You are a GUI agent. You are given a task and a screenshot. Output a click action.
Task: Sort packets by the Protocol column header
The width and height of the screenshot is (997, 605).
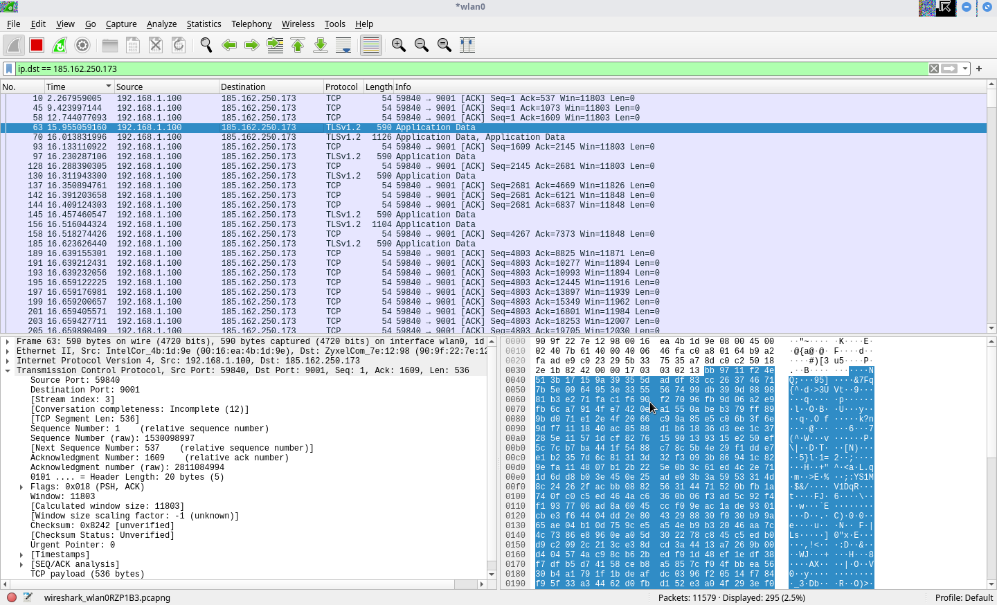(341, 87)
